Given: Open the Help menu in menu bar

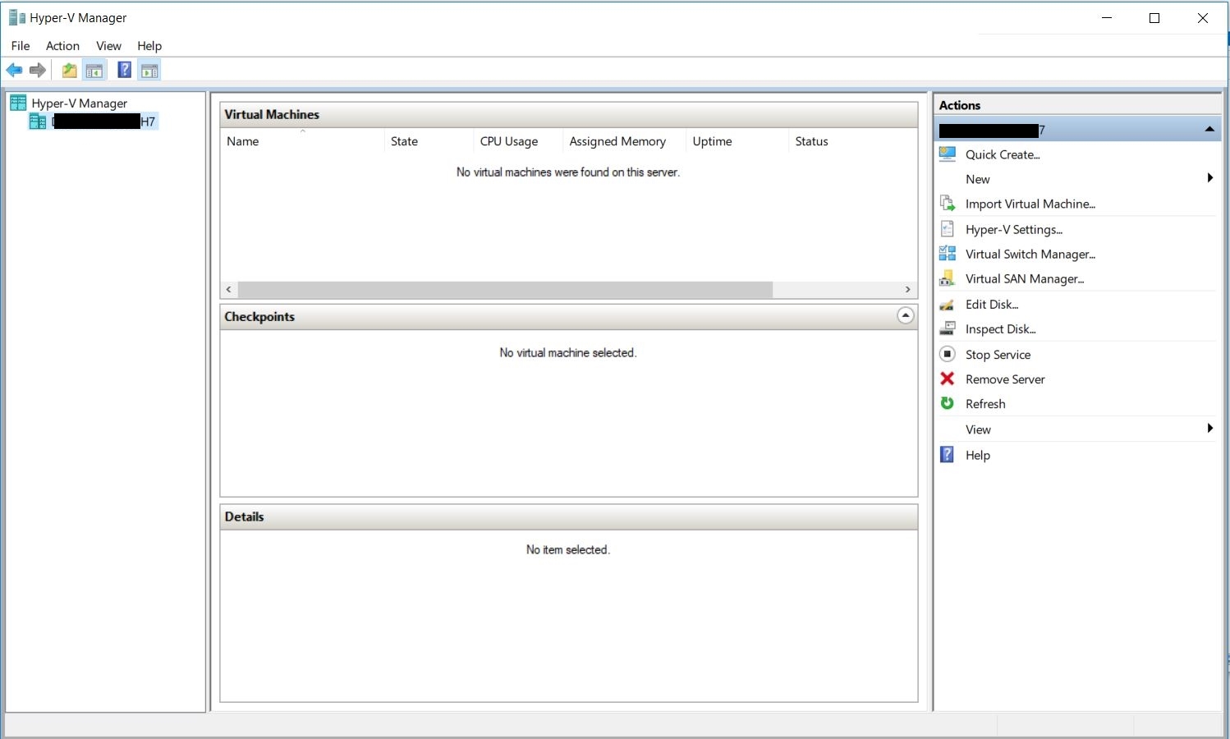Looking at the screenshot, I should coord(149,46).
